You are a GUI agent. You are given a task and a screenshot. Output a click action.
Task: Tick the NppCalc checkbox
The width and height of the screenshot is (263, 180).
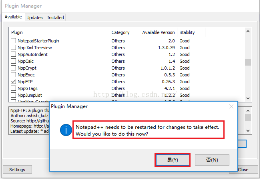click(x=14, y=61)
